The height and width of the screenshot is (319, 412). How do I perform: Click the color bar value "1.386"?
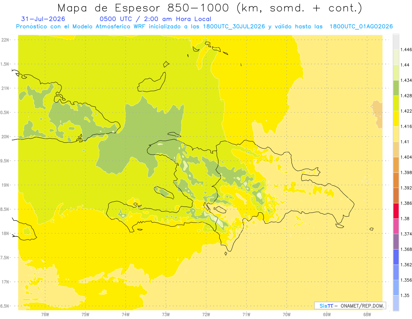click(x=407, y=203)
